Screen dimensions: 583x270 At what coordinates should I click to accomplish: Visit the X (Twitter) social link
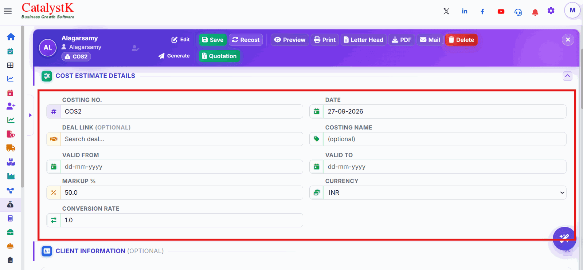pyautogui.click(x=446, y=11)
